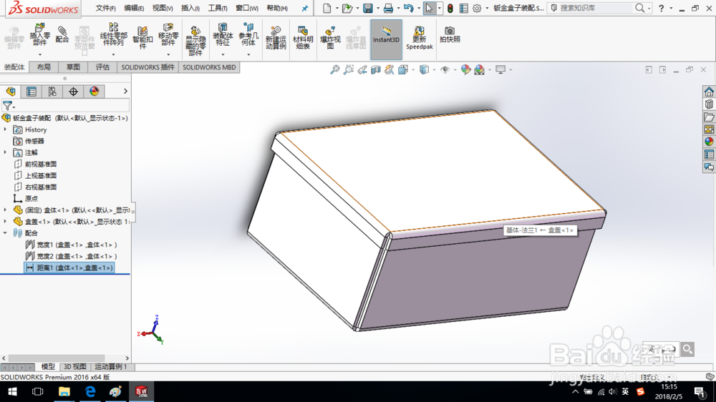Click New Motion Study icon

click(x=276, y=37)
